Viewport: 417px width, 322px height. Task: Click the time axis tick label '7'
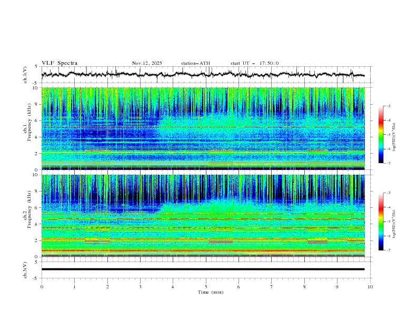tap(272, 287)
